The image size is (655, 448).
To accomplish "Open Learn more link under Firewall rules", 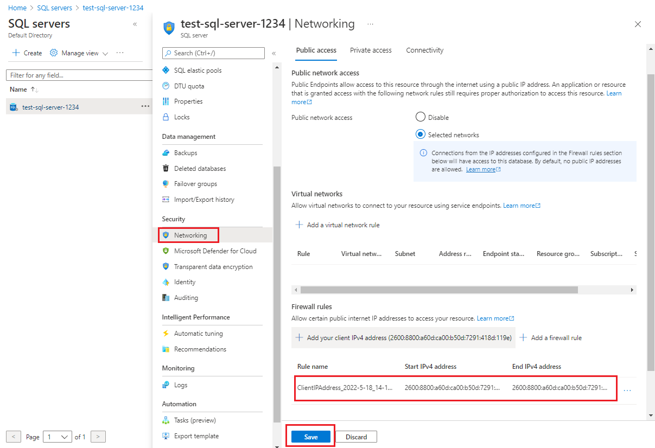I will click(x=495, y=318).
